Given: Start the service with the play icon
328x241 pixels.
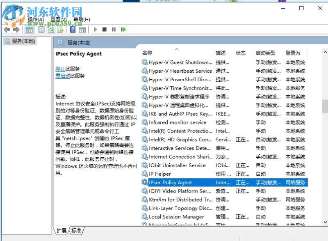Looking at the screenshot, I should [x=95, y=30].
